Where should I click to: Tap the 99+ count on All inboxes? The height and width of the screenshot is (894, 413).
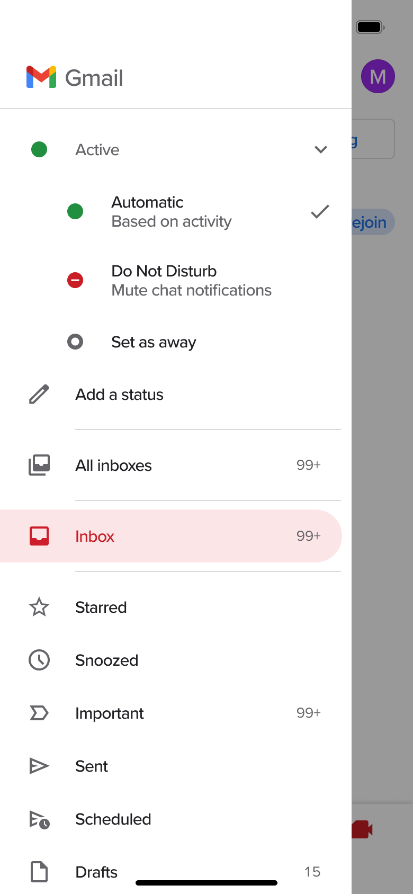click(x=308, y=465)
